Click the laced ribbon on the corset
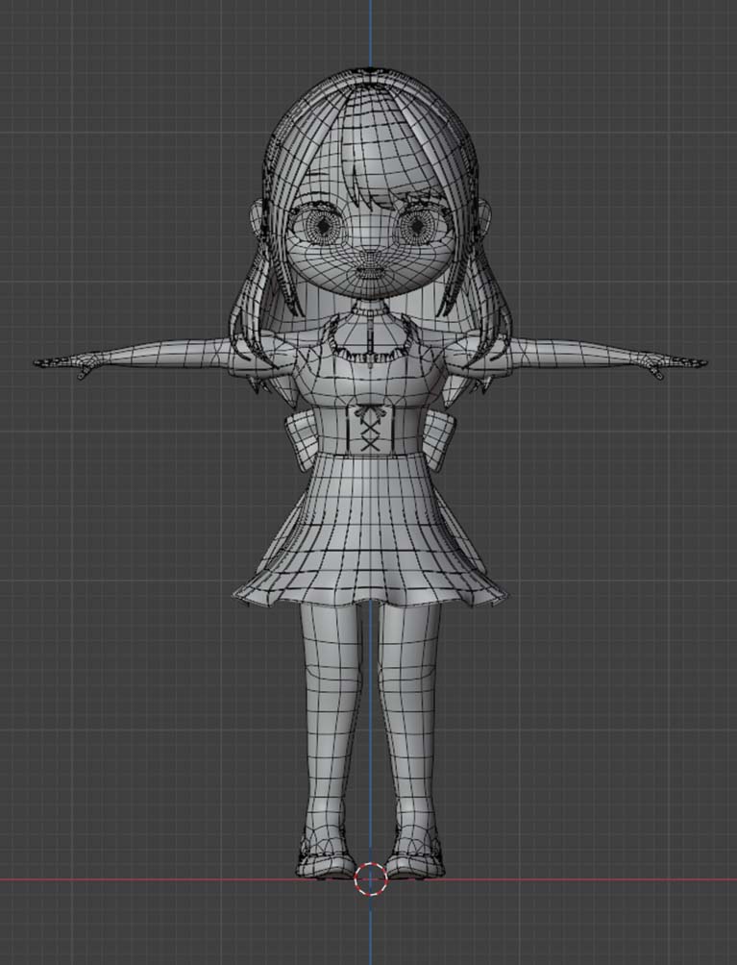Screen dimensions: 737x965 (x=370, y=428)
